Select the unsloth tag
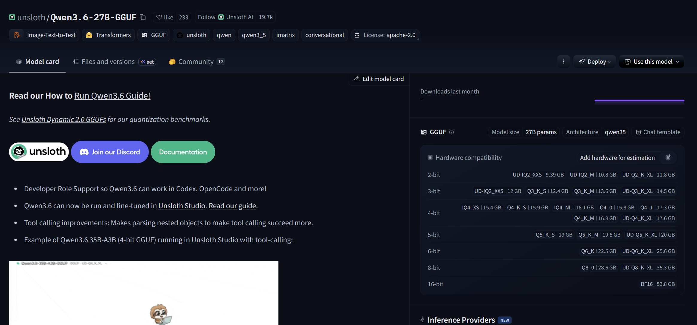Viewport: 697px width, 325px height. coord(192,35)
